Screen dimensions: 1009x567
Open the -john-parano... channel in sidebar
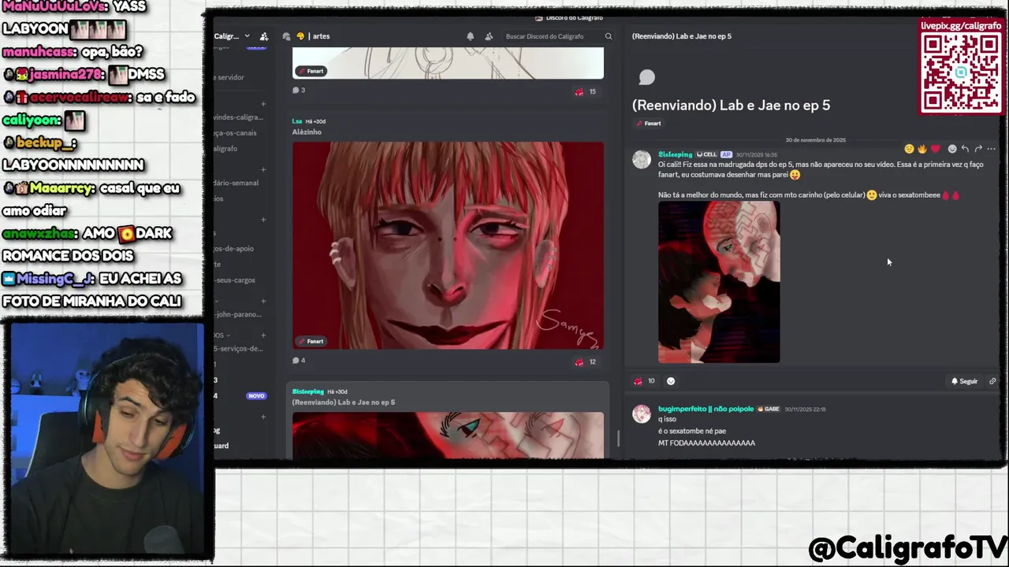click(x=237, y=314)
